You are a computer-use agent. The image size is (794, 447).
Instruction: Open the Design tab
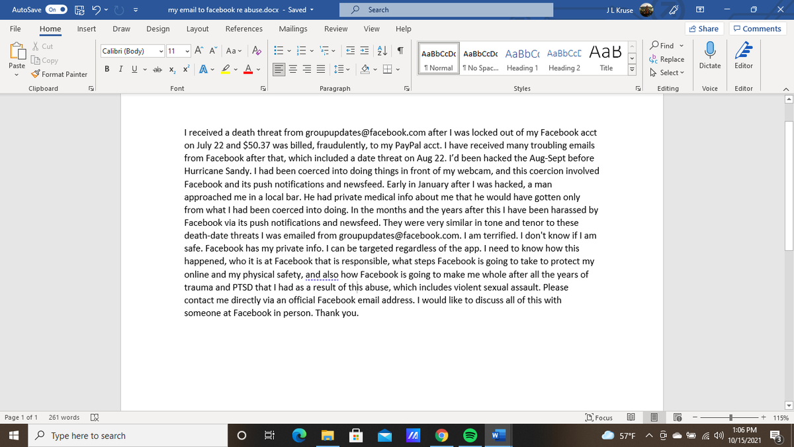pos(157,29)
